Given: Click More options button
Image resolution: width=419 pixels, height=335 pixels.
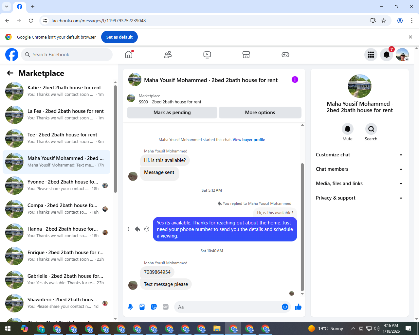Looking at the screenshot, I should 260,113.
